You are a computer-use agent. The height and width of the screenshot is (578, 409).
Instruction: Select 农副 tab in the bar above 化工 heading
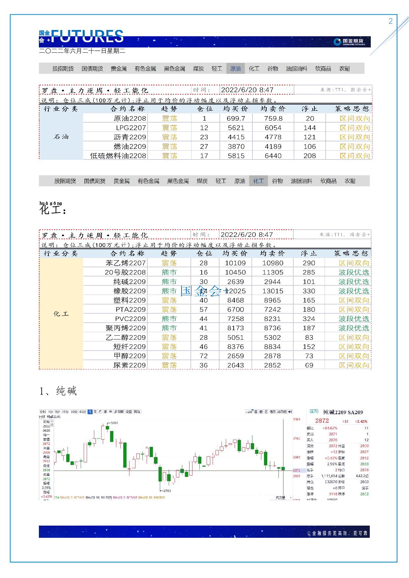[x=350, y=181]
